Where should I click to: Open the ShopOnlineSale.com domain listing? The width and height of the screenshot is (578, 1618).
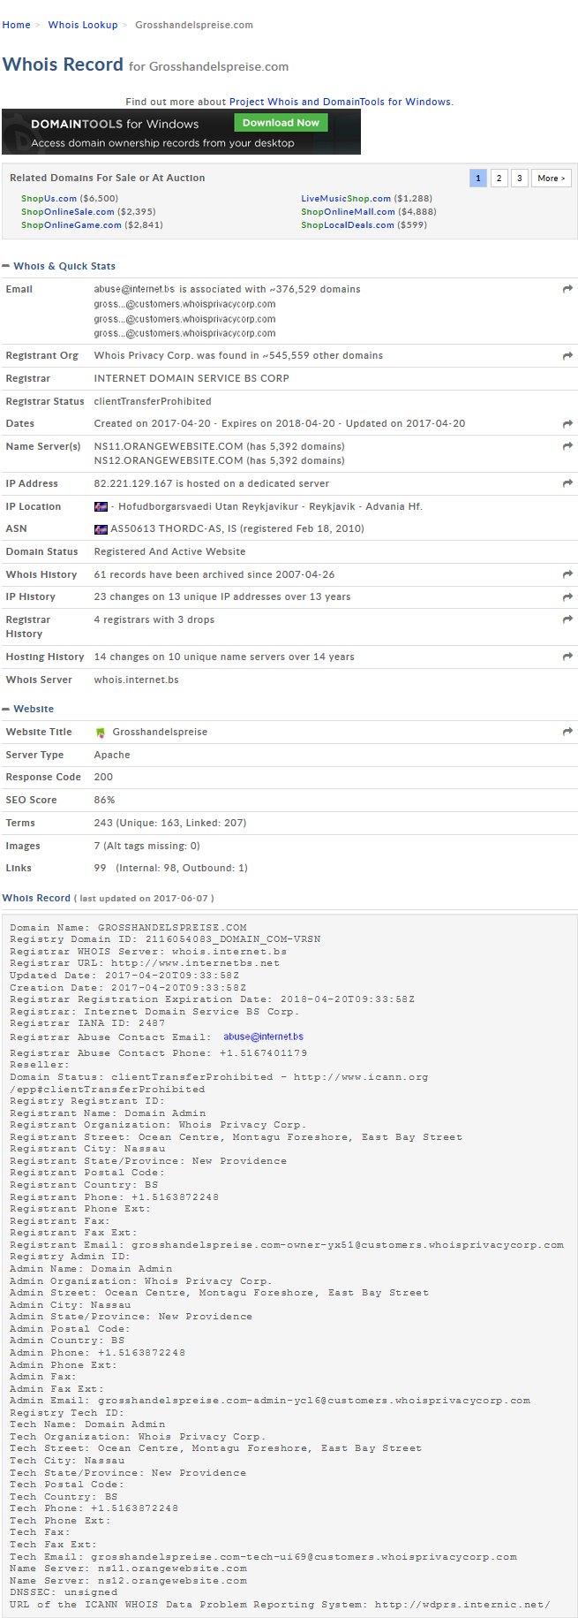[x=68, y=212]
